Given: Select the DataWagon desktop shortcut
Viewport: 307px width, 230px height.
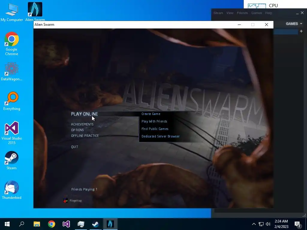Looking at the screenshot, I should tap(12, 71).
